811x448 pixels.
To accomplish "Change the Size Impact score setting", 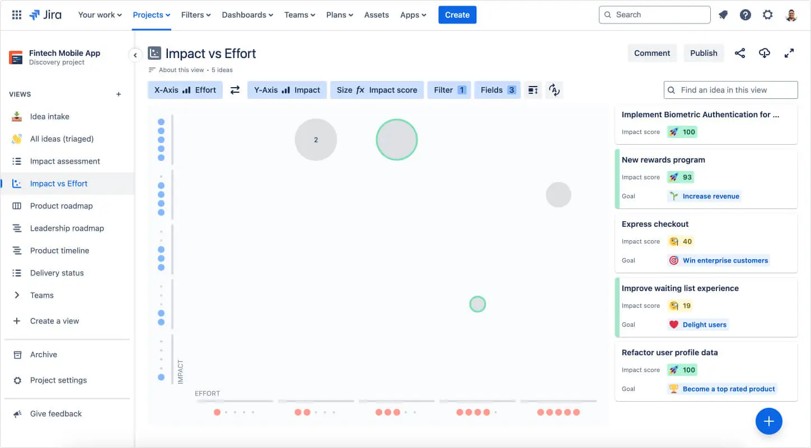I will click(377, 90).
